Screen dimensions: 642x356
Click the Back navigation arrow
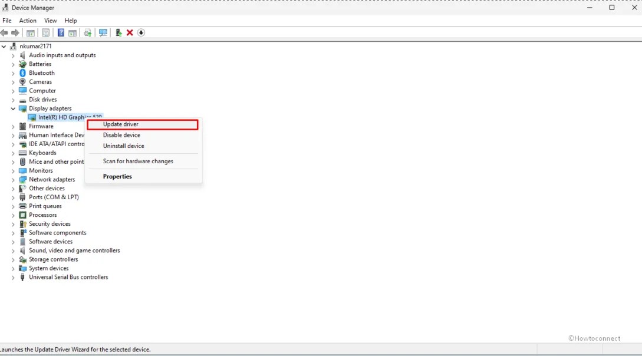point(5,32)
